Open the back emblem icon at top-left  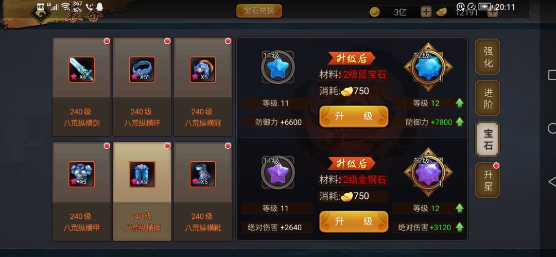coord(41,13)
